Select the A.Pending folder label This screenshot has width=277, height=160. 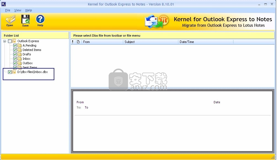29,45
